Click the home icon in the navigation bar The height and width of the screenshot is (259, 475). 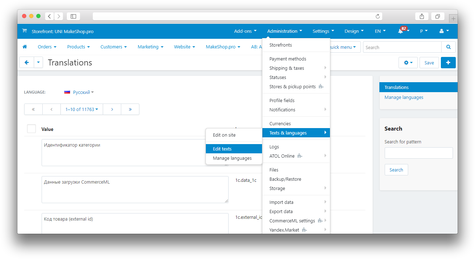pyautogui.click(x=25, y=47)
